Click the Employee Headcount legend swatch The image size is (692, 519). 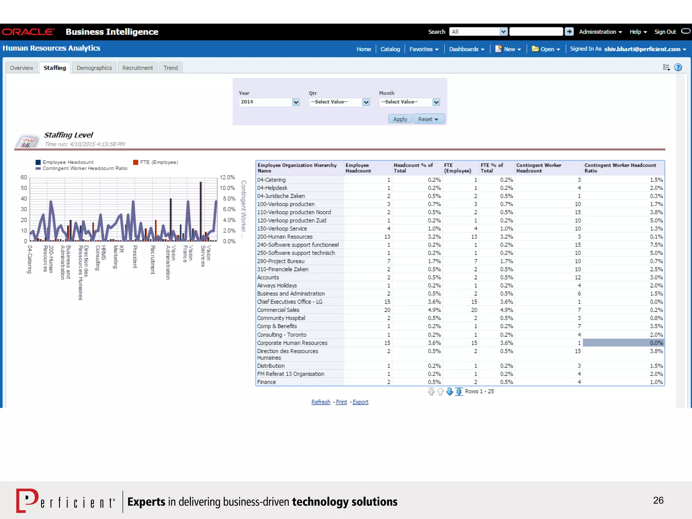point(38,162)
